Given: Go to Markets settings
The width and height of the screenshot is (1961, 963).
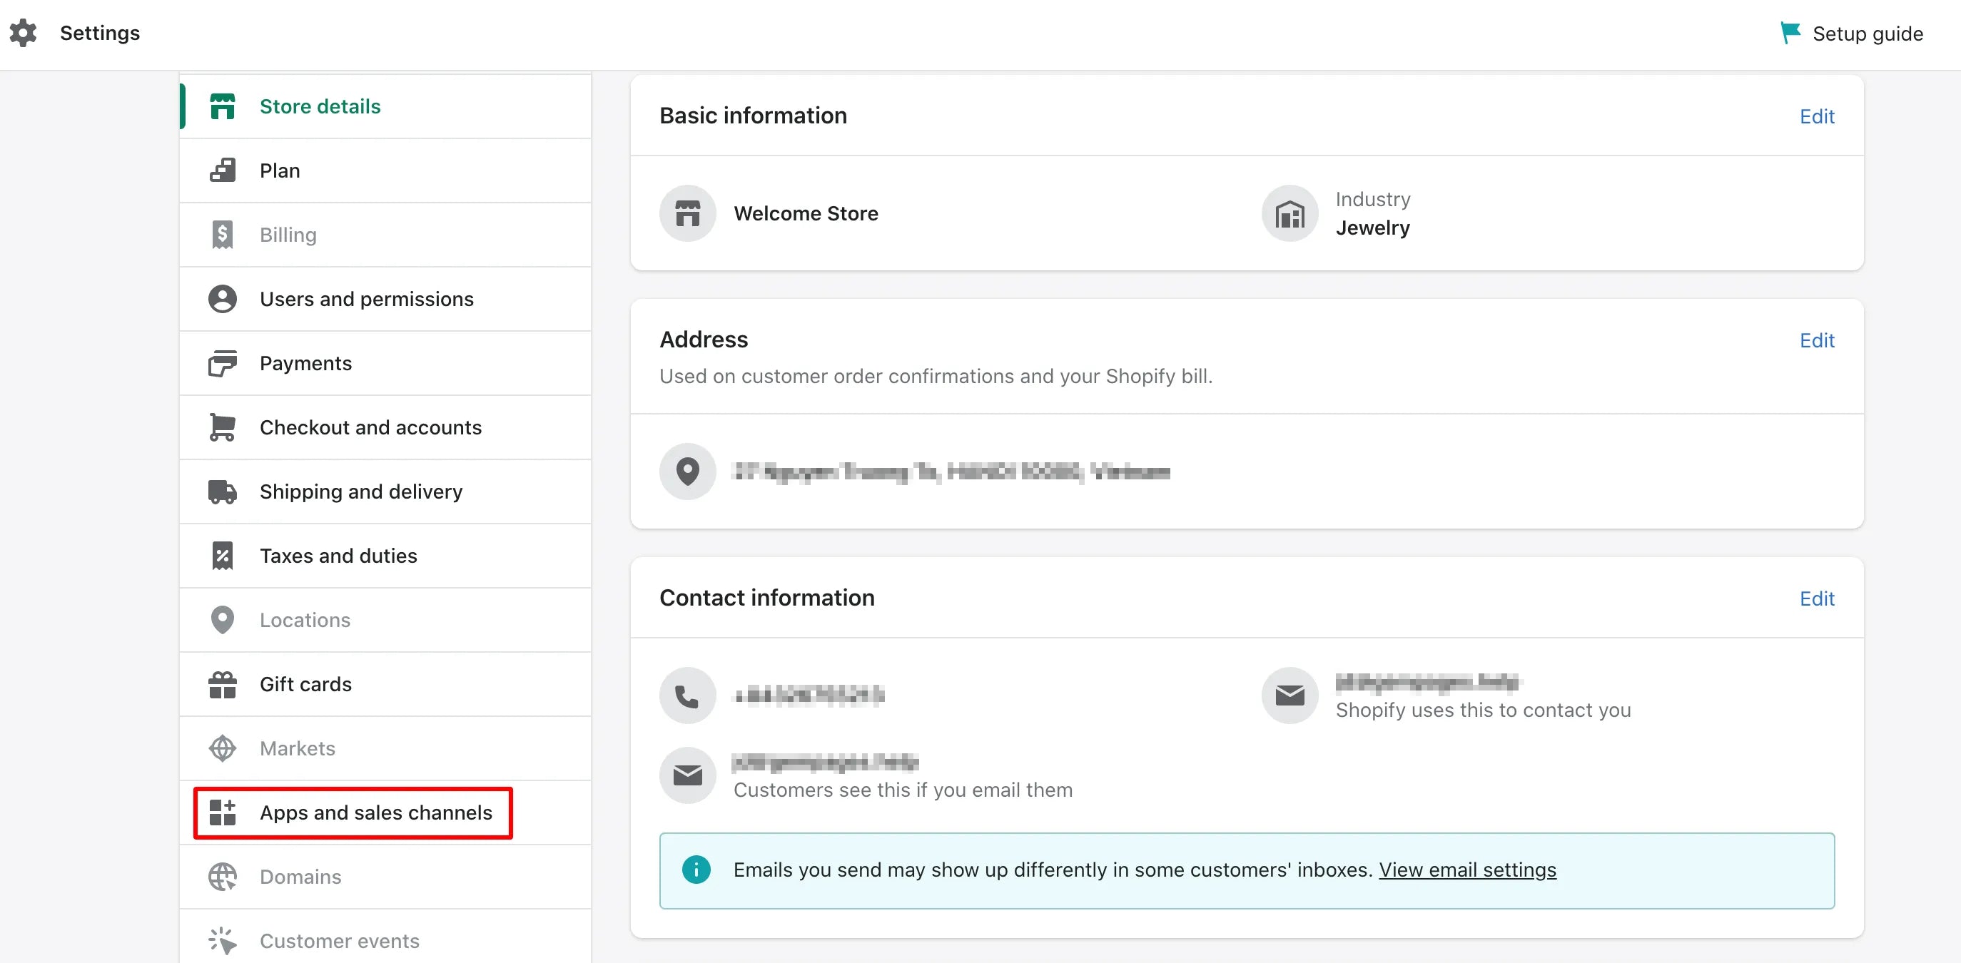Looking at the screenshot, I should coord(385,748).
